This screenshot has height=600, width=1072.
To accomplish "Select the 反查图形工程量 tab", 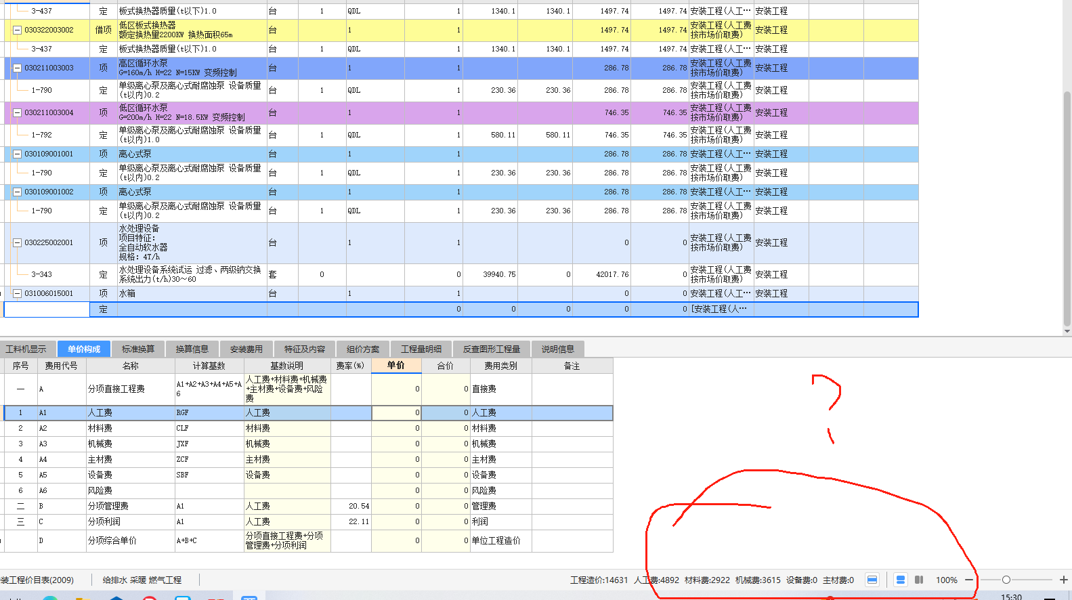I will click(x=492, y=349).
